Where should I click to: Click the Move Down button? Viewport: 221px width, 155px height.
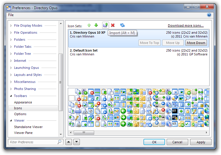point(196,43)
